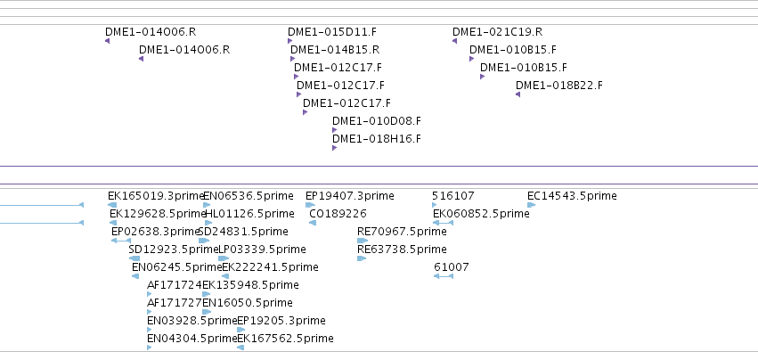Image resolution: width=758 pixels, height=352 pixels.
Task: Click the purple arrowhead under DME1-015D11.F
Action: (x=289, y=41)
